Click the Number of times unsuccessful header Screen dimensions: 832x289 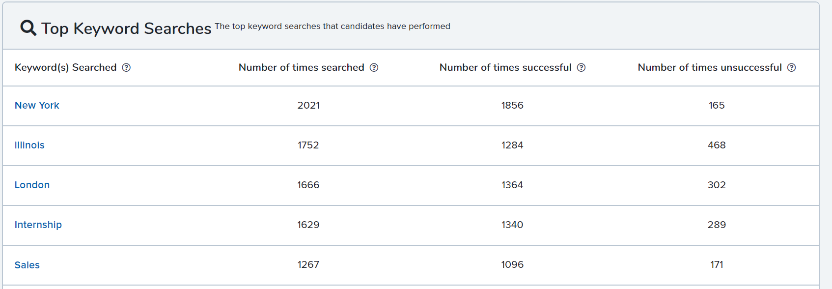click(x=710, y=67)
